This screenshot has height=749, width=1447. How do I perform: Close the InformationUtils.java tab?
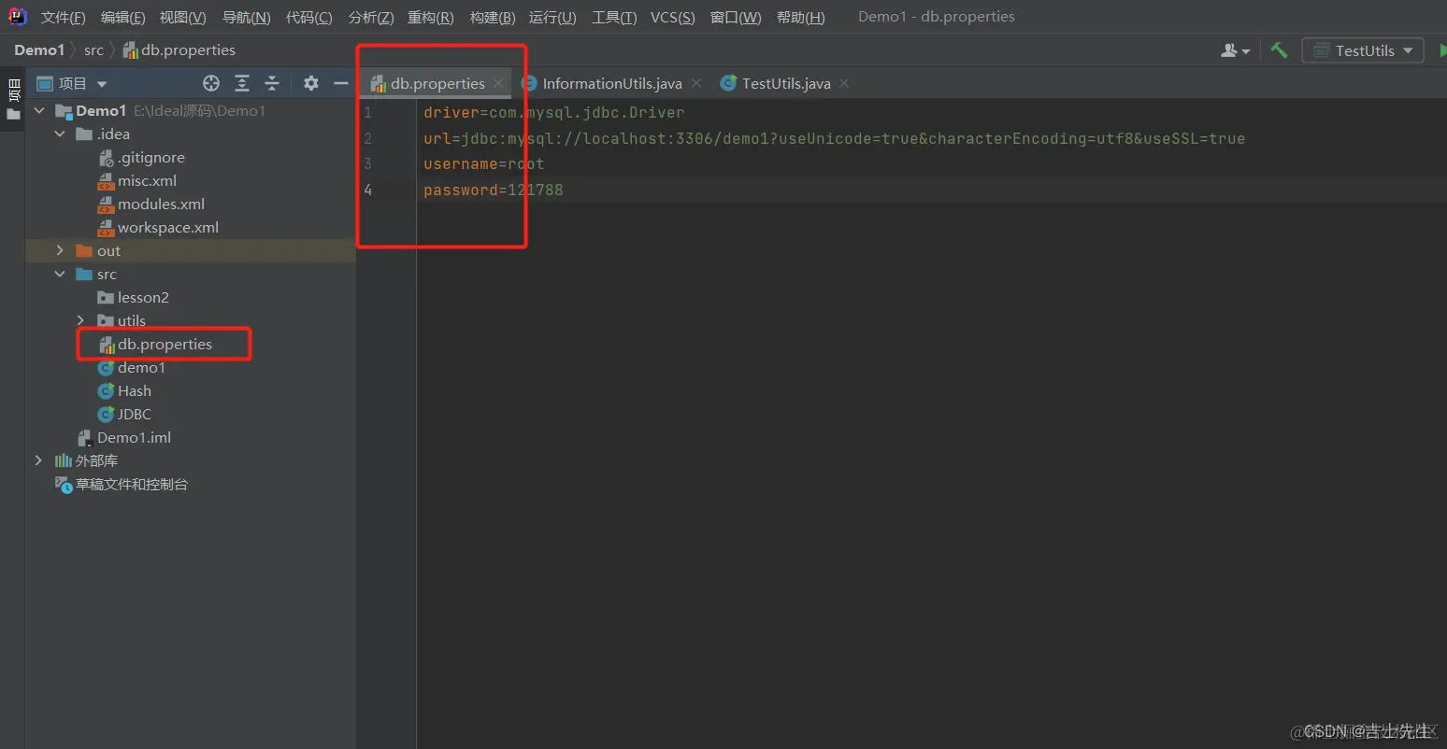(696, 83)
